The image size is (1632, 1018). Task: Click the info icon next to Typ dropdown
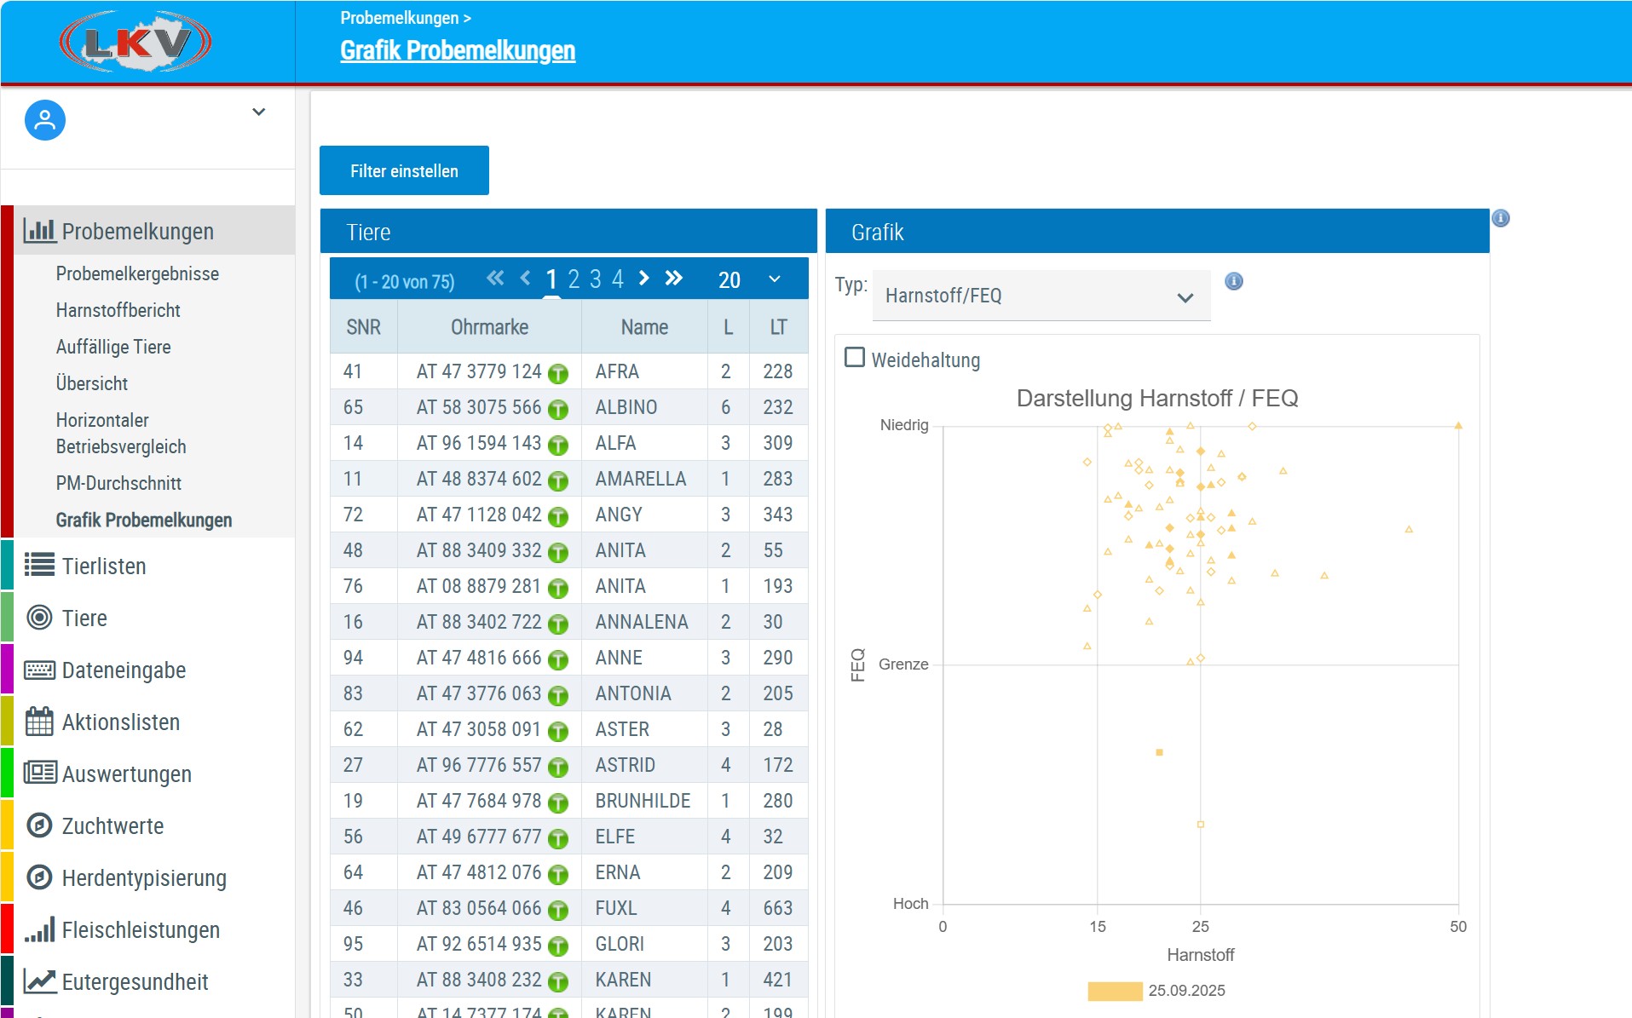[x=1233, y=281]
